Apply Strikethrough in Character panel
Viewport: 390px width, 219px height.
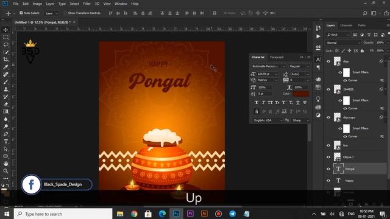click(x=305, y=102)
